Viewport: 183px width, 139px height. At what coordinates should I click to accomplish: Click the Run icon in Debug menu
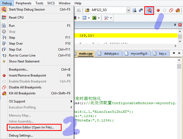4,26
